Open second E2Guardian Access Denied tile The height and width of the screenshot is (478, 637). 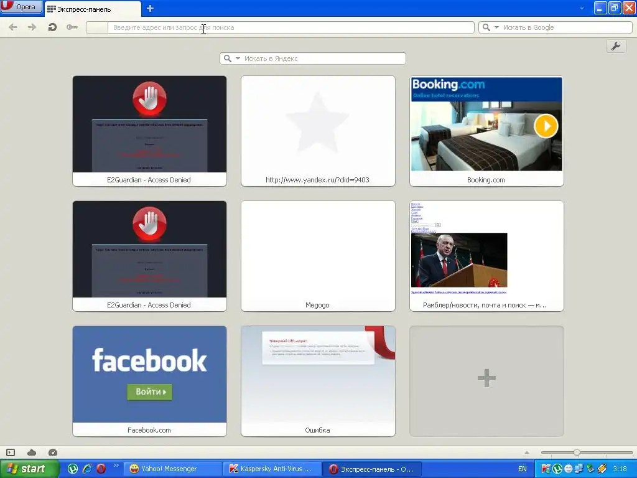[x=149, y=256]
